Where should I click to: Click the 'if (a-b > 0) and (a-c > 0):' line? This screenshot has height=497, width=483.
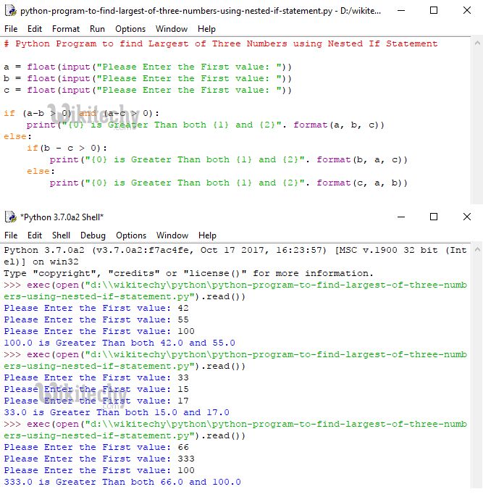(x=82, y=113)
